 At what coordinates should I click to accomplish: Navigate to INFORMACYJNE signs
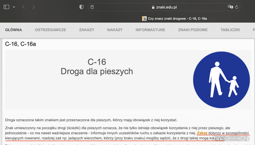click(x=150, y=30)
